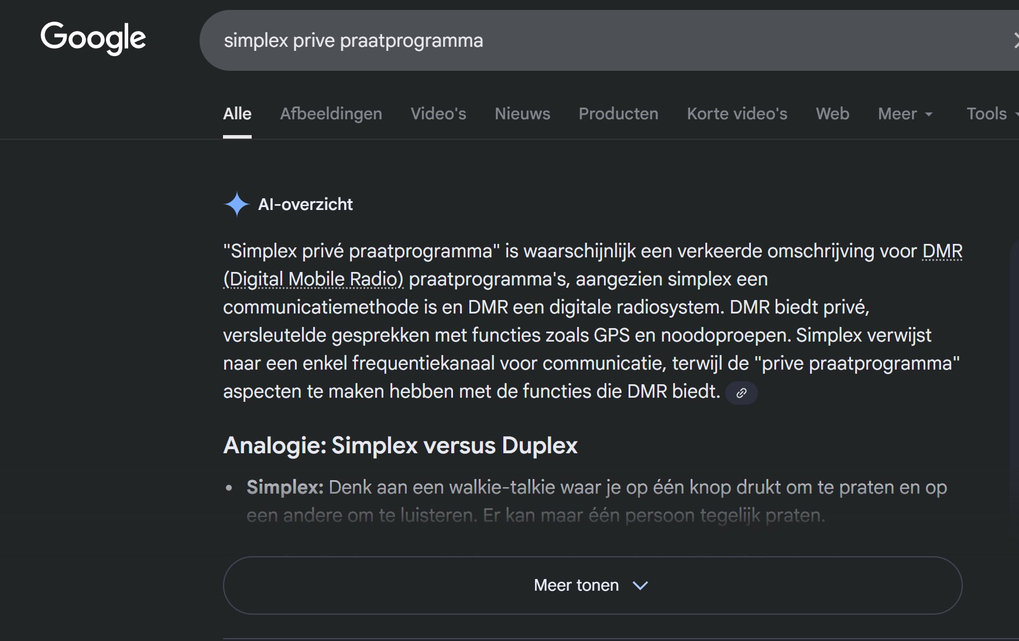
Task: Click the heading 'Analogie: Simplex versus Duplex'
Action: [x=400, y=446]
